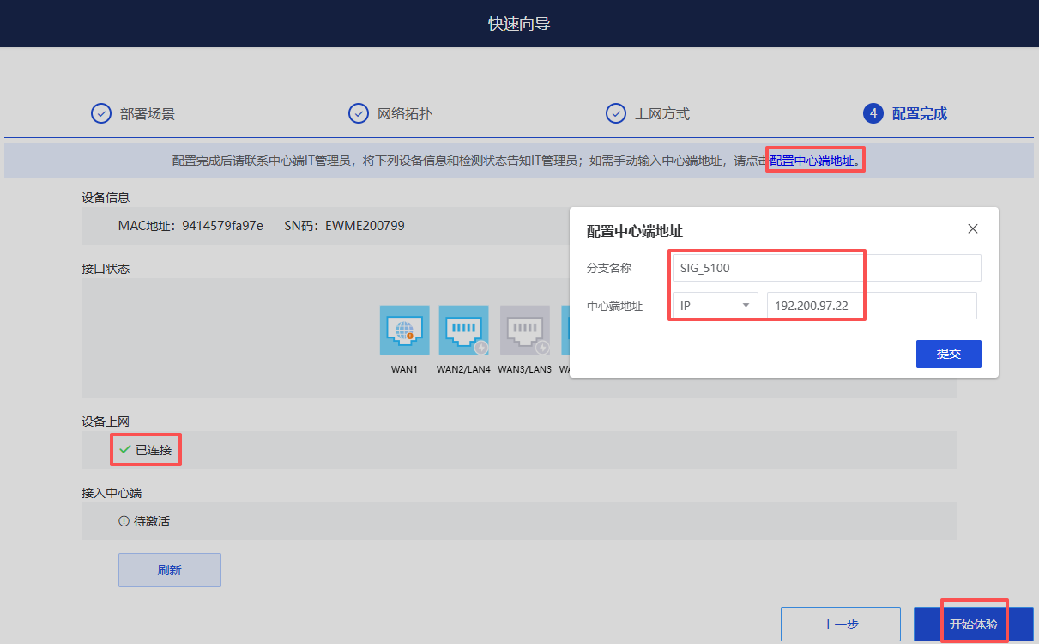Click the WAN1 port icon
Screen dimensions: 1039x644
tap(404, 331)
